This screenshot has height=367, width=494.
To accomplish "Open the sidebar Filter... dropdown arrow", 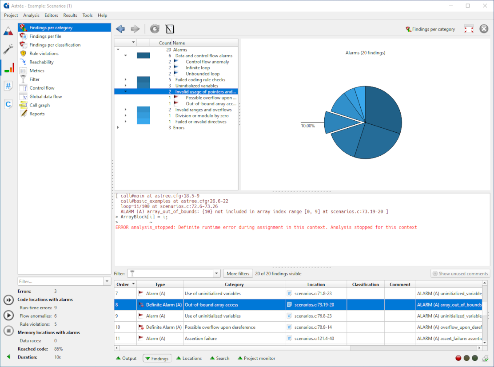I will [107, 281].
